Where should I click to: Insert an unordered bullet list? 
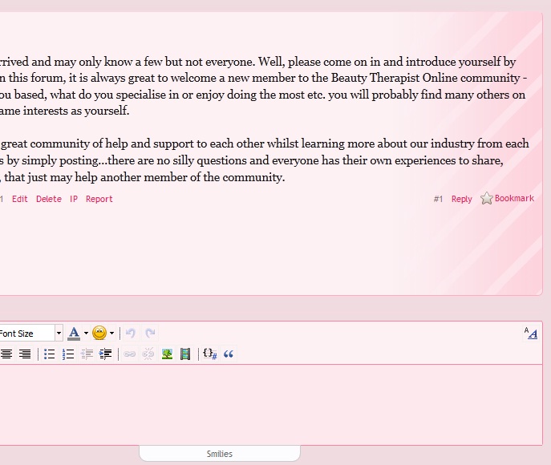click(x=49, y=354)
